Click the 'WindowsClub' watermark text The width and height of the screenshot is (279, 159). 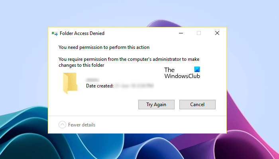tap(182, 76)
